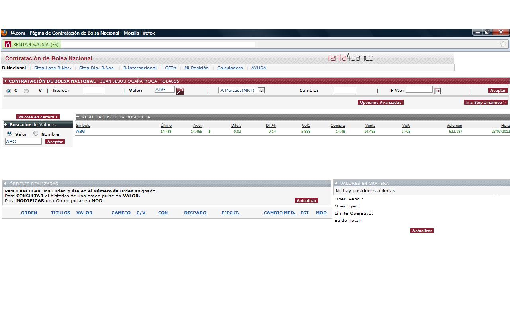510x318 pixels.
Task: Click the Títulos input field
Action: [x=94, y=90]
